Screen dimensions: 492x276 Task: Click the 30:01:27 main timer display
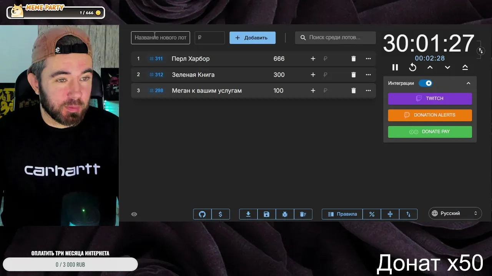429,43
